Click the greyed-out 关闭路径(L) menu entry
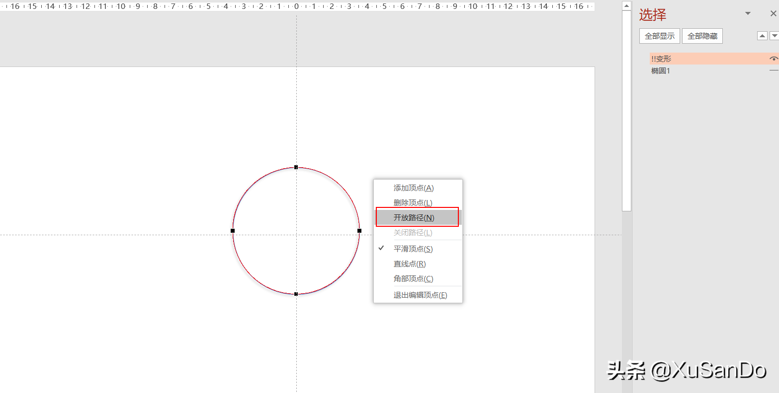 click(418, 232)
